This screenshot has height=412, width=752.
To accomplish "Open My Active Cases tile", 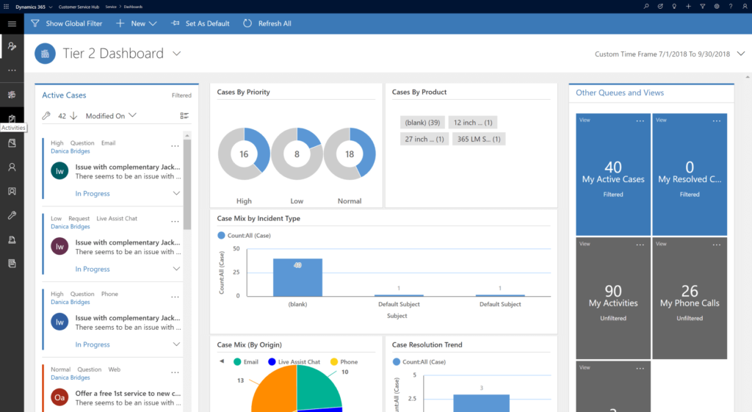I will 613,175.
